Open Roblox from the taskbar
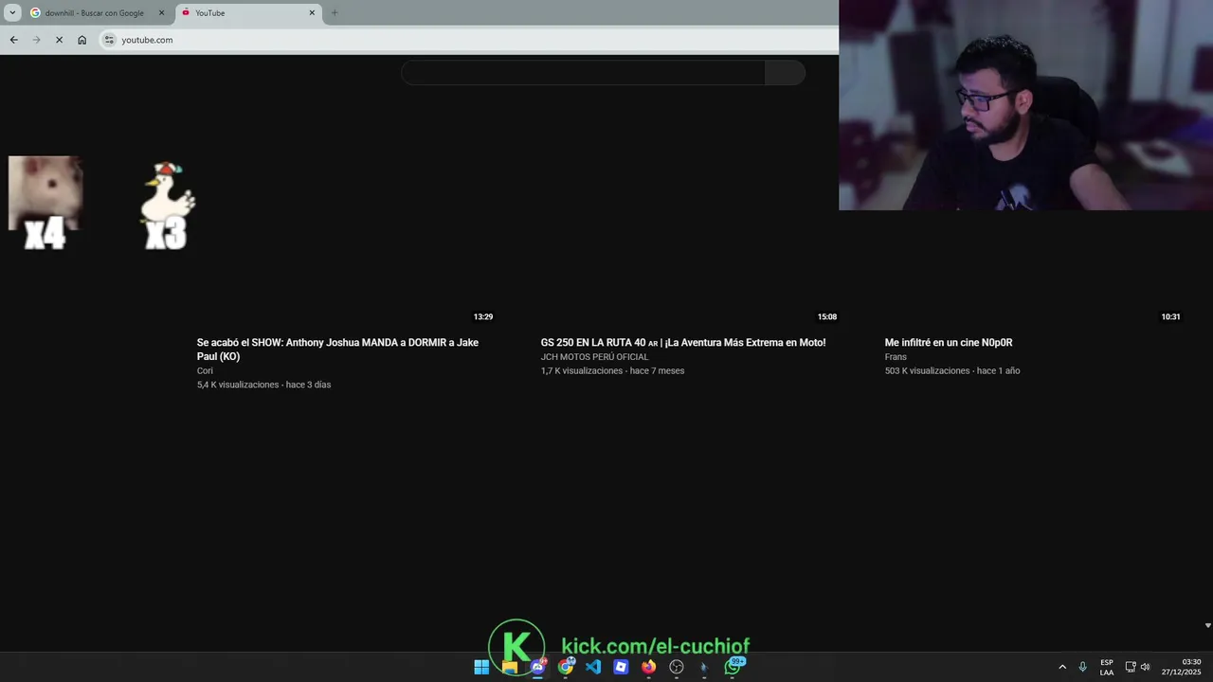1213x682 pixels. [x=621, y=667]
